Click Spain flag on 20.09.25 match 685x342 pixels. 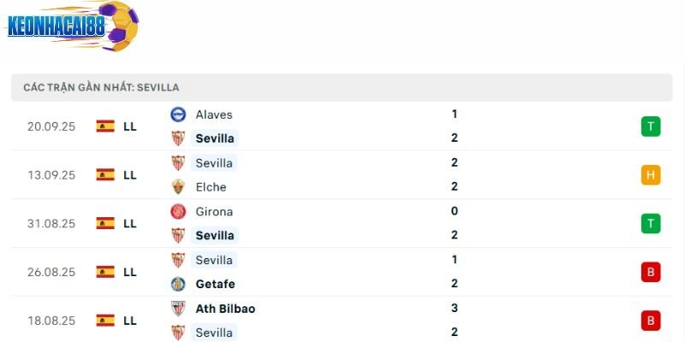point(105,127)
